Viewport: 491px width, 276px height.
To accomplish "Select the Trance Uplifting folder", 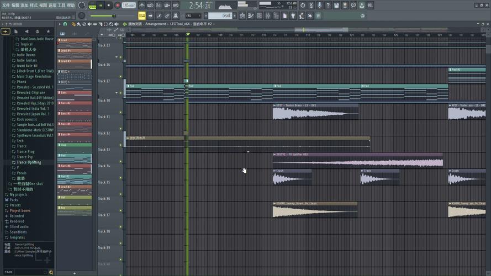I will coord(29,162).
